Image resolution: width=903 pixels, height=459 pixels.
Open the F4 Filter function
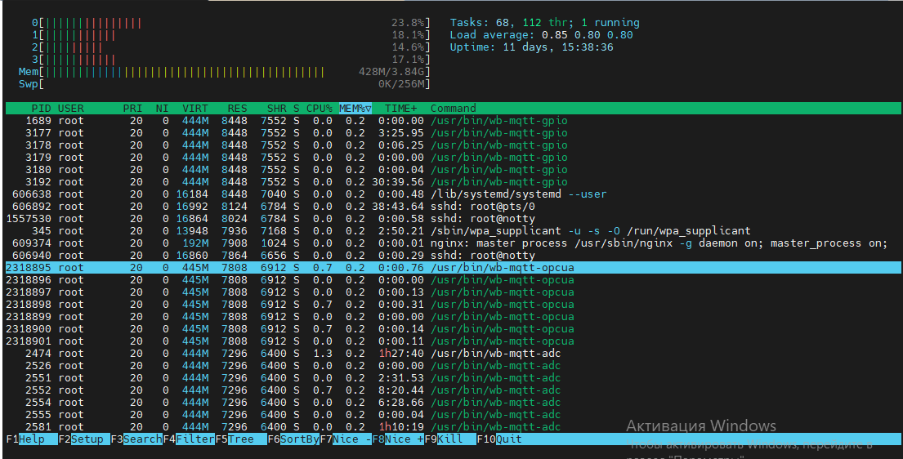tap(189, 439)
